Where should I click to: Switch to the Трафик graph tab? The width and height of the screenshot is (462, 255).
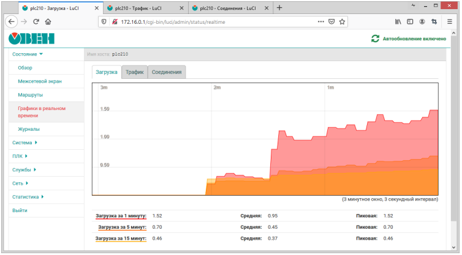(135, 72)
